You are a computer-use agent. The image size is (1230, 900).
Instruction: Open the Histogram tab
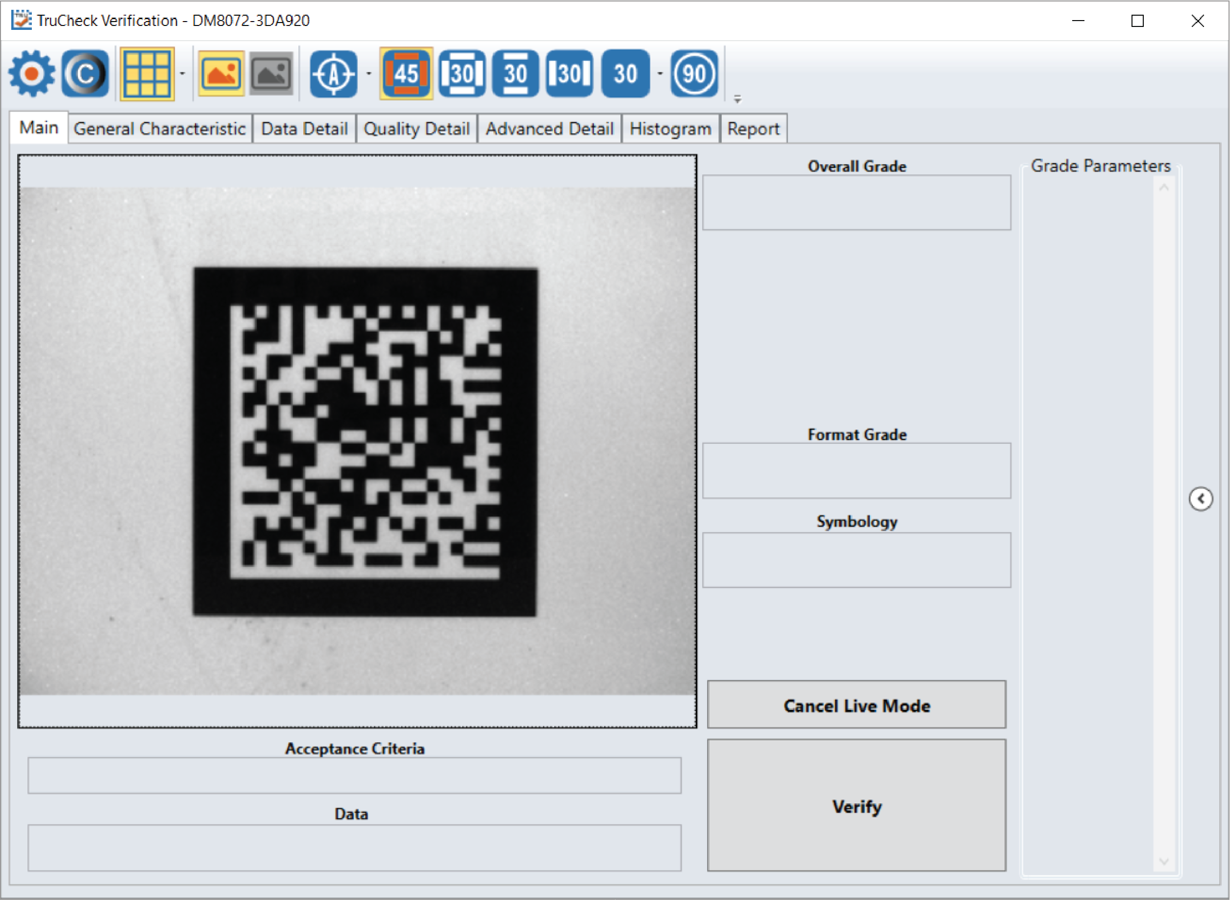coord(670,129)
